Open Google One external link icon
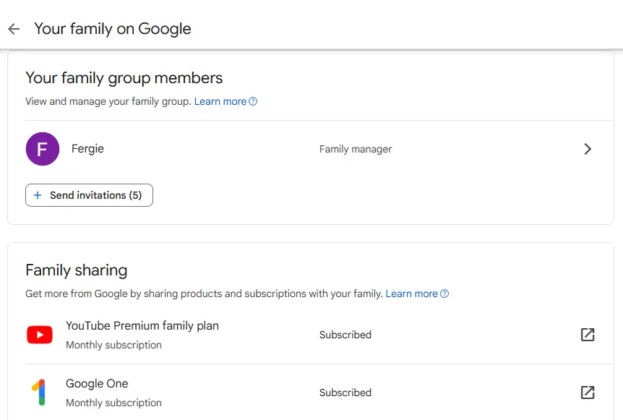This screenshot has width=623, height=420. pyautogui.click(x=588, y=393)
